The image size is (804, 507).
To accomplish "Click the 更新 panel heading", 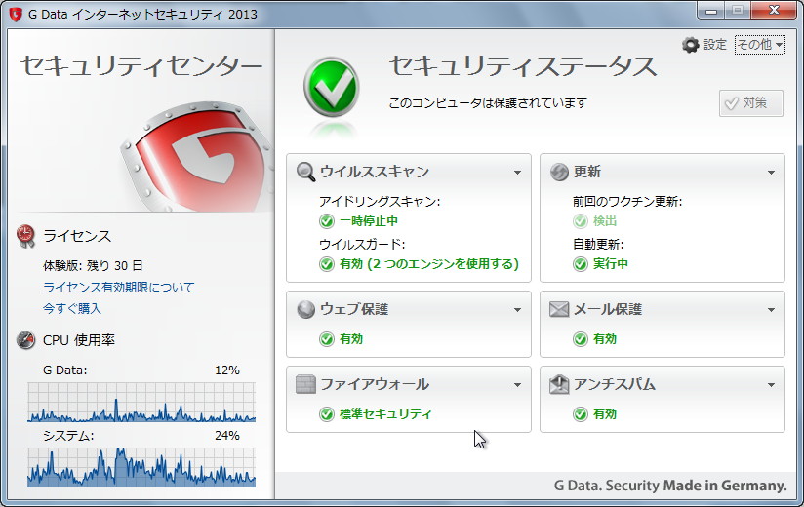I will (587, 172).
